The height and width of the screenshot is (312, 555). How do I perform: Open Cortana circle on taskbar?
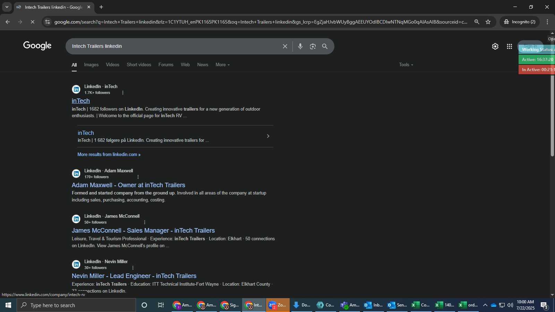pos(144,305)
